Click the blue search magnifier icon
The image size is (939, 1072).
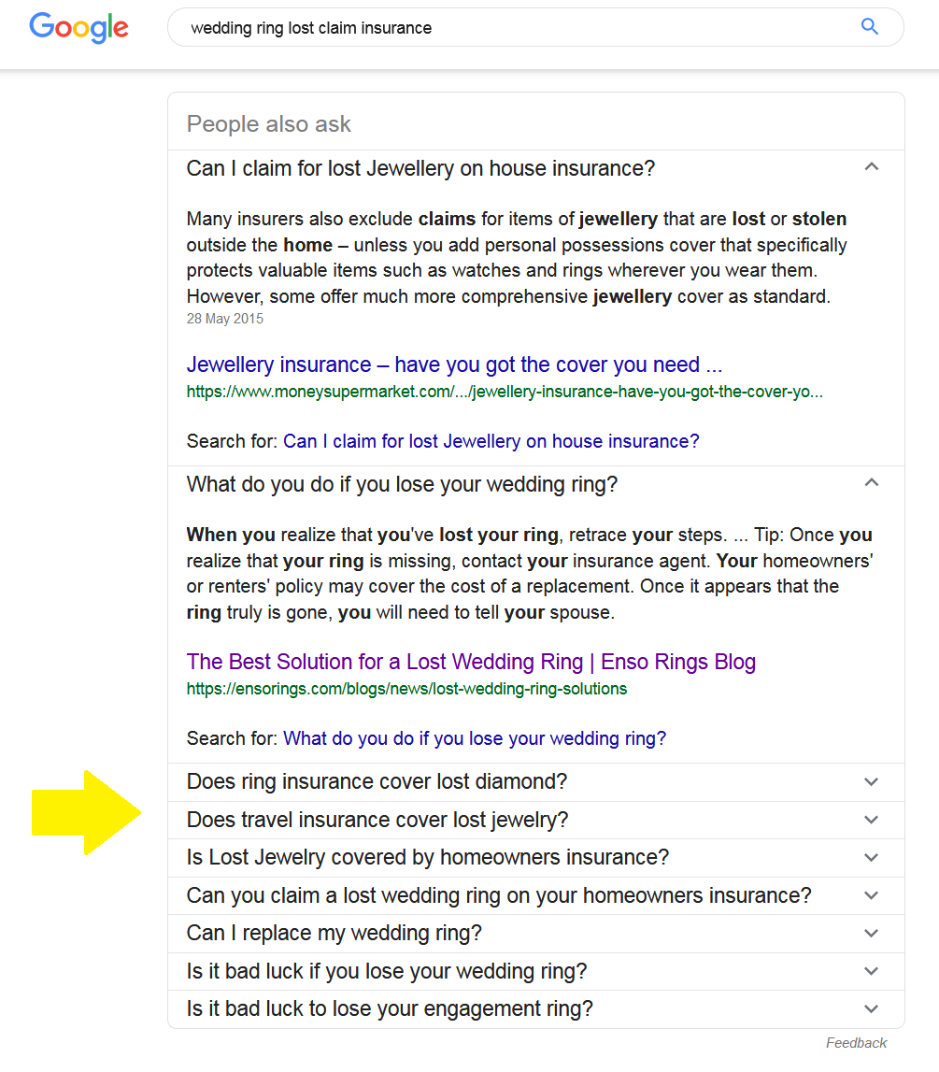pyautogui.click(x=869, y=27)
